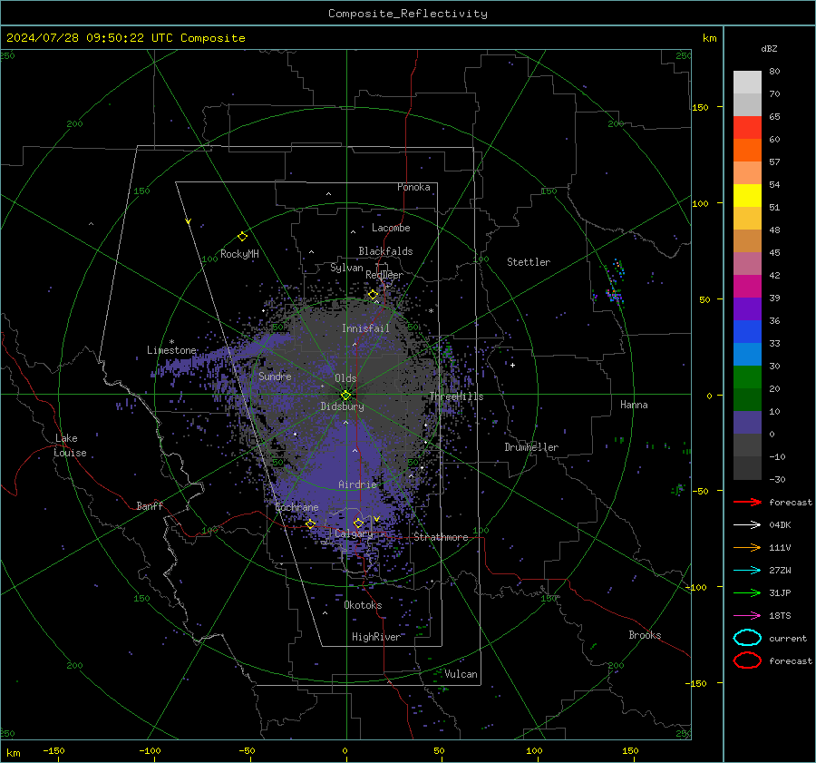Select the Vulcan label
The height and width of the screenshot is (763, 816).
coord(461,674)
